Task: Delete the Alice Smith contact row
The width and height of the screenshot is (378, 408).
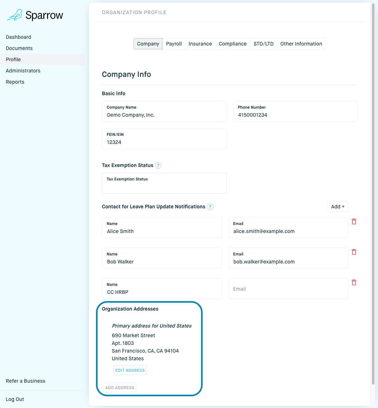Action: pyautogui.click(x=354, y=221)
